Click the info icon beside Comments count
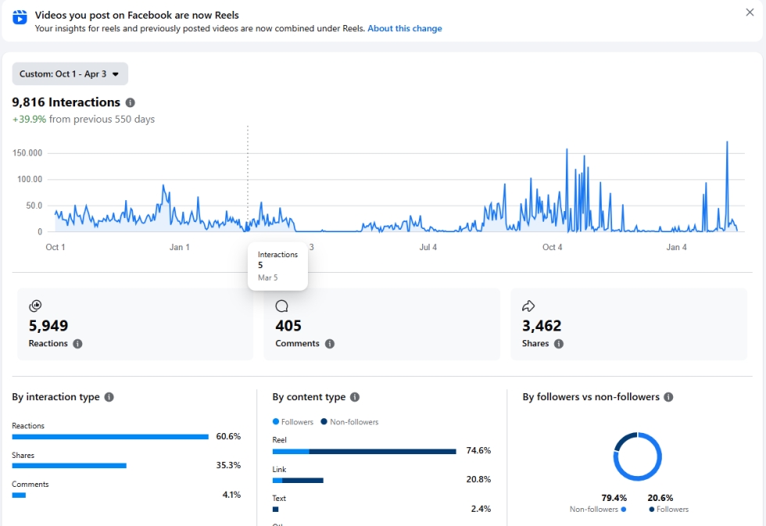 click(x=329, y=344)
